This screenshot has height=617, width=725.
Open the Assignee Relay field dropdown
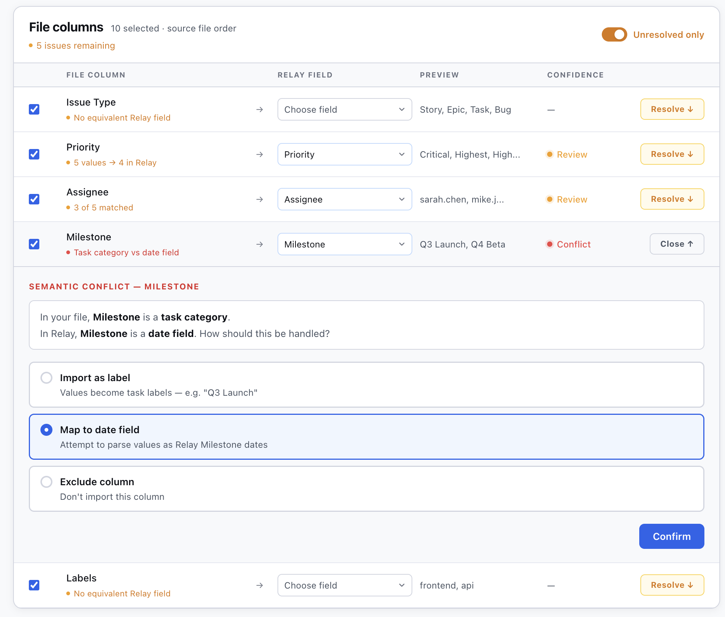(345, 199)
